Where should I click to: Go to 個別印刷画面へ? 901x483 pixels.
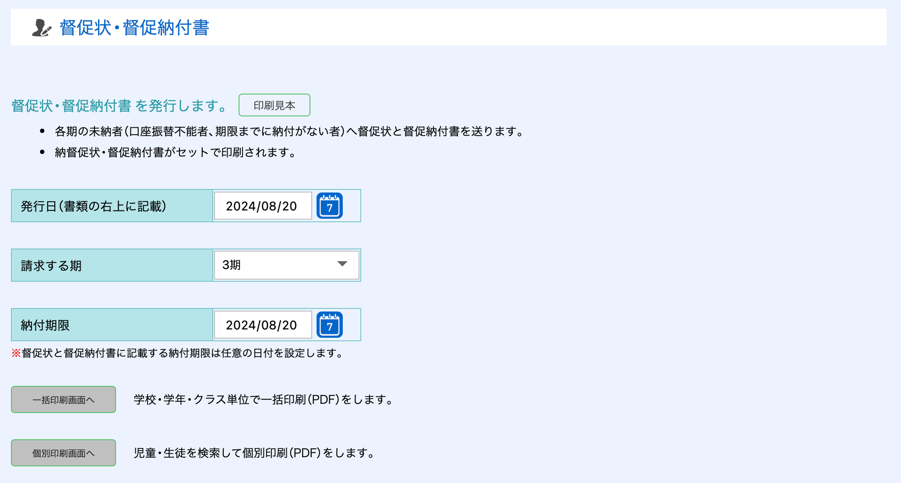point(63,453)
